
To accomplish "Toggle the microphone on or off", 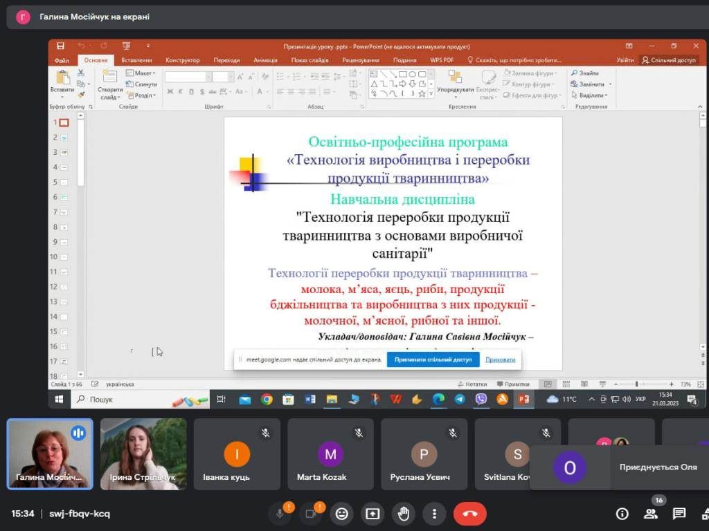I will tap(280, 514).
